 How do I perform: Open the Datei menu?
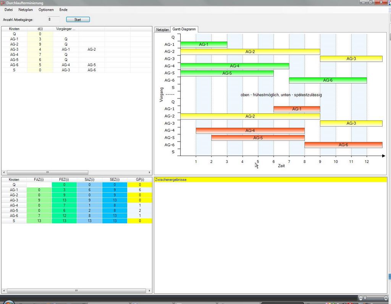pyautogui.click(x=8, y=10)
